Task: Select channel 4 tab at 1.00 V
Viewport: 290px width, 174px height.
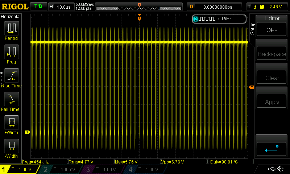Action: (x=145, y=169)
